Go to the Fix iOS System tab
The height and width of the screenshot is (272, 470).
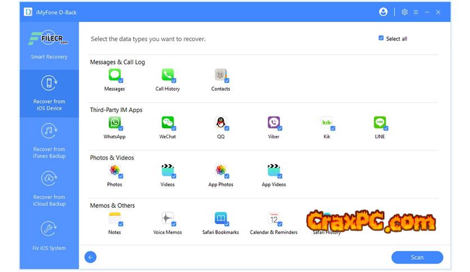pyautogui.click(x=49, y=236)
